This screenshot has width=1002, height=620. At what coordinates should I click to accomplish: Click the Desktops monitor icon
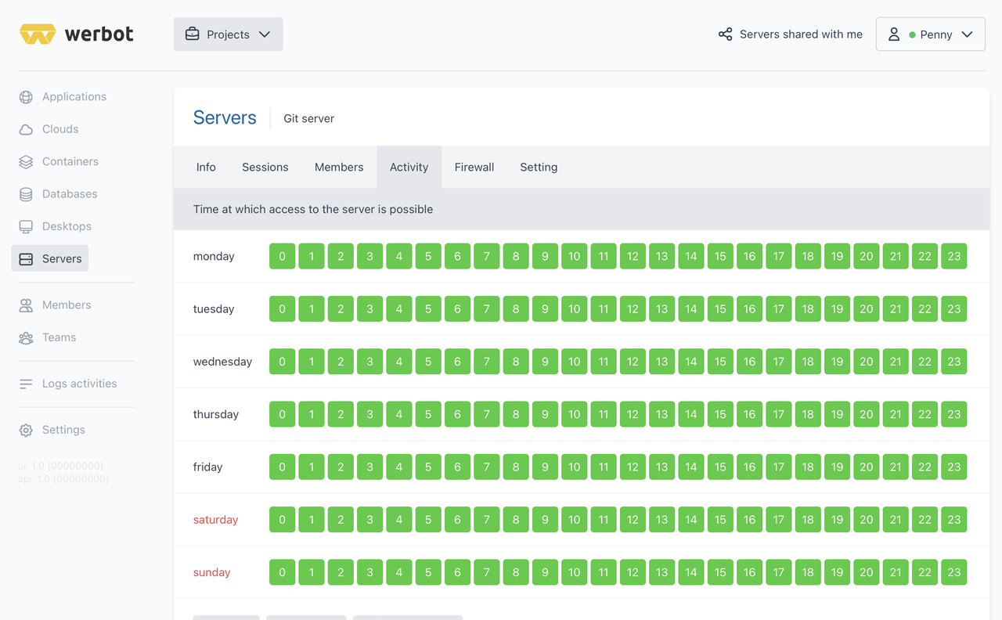26,226
